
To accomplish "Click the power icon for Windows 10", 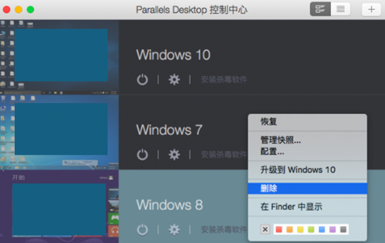I will 143,80.
